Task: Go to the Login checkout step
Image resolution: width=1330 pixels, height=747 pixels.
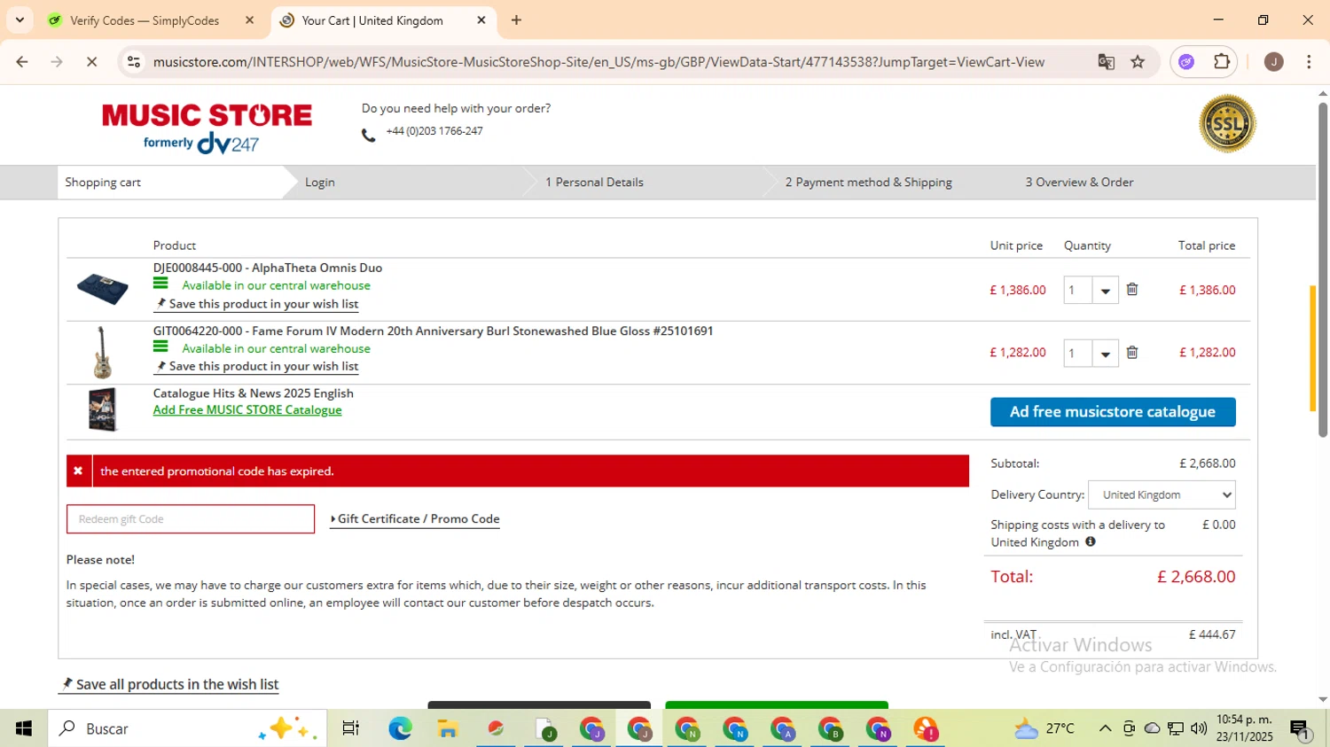Action: point(320,183)
